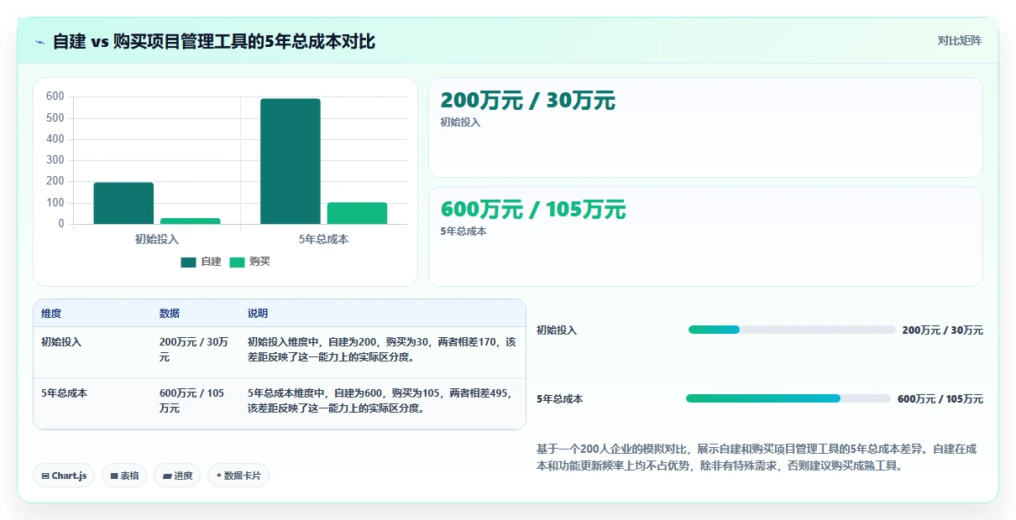This screenshot has width=1016, height=520.
Task: Click the 购买 bar for 5年总成本
Action: 357,213
